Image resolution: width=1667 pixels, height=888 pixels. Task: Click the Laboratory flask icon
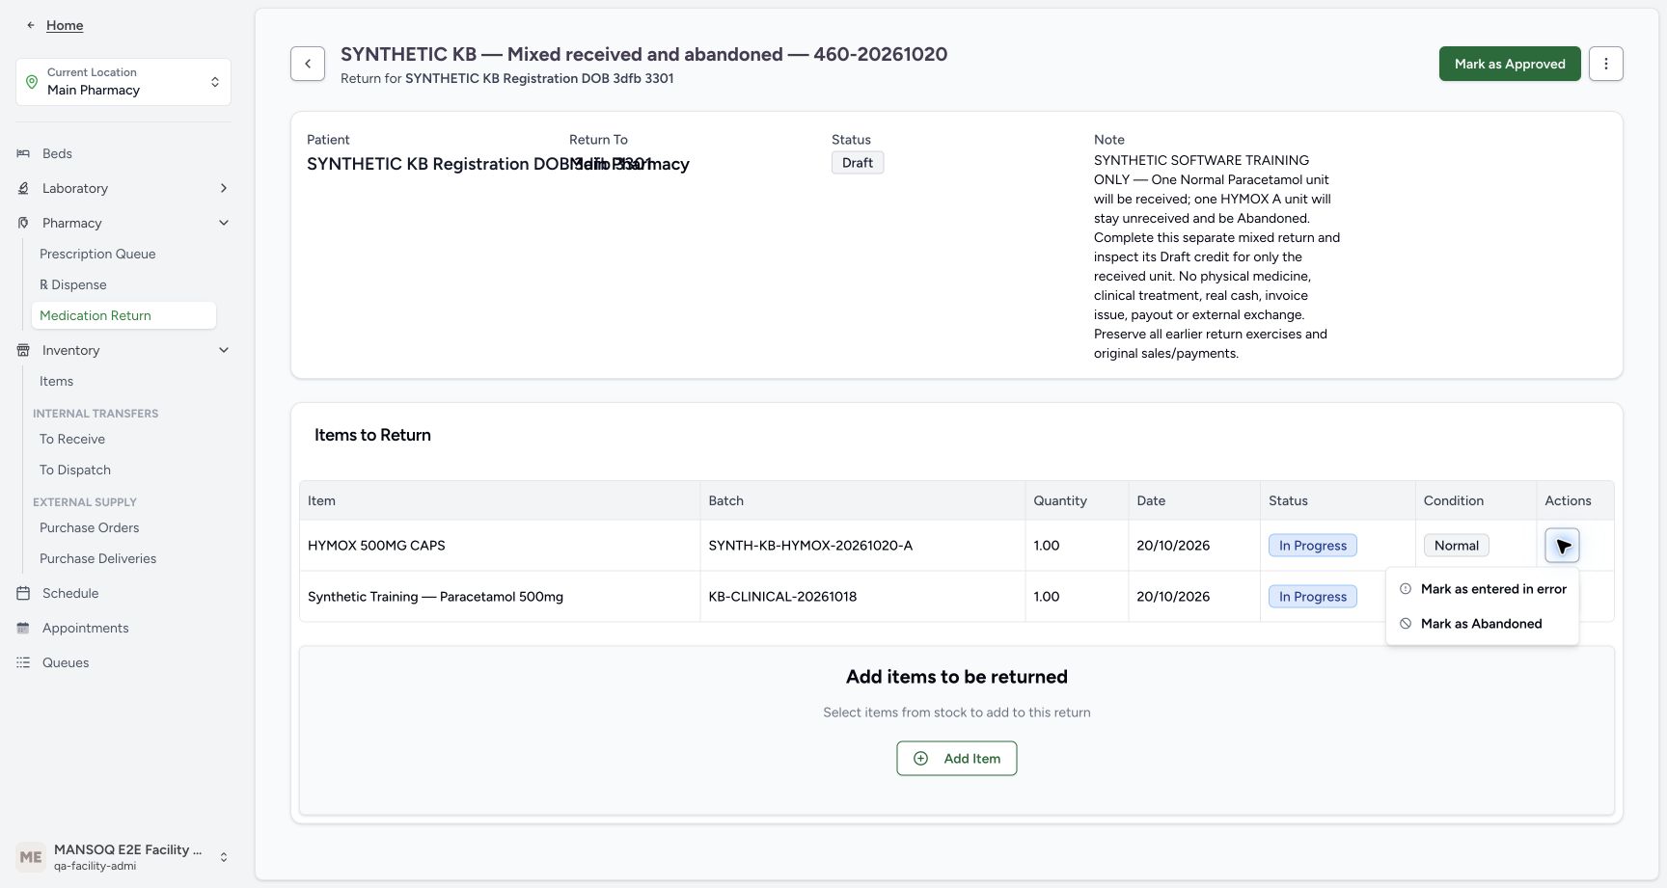point(23,188)
